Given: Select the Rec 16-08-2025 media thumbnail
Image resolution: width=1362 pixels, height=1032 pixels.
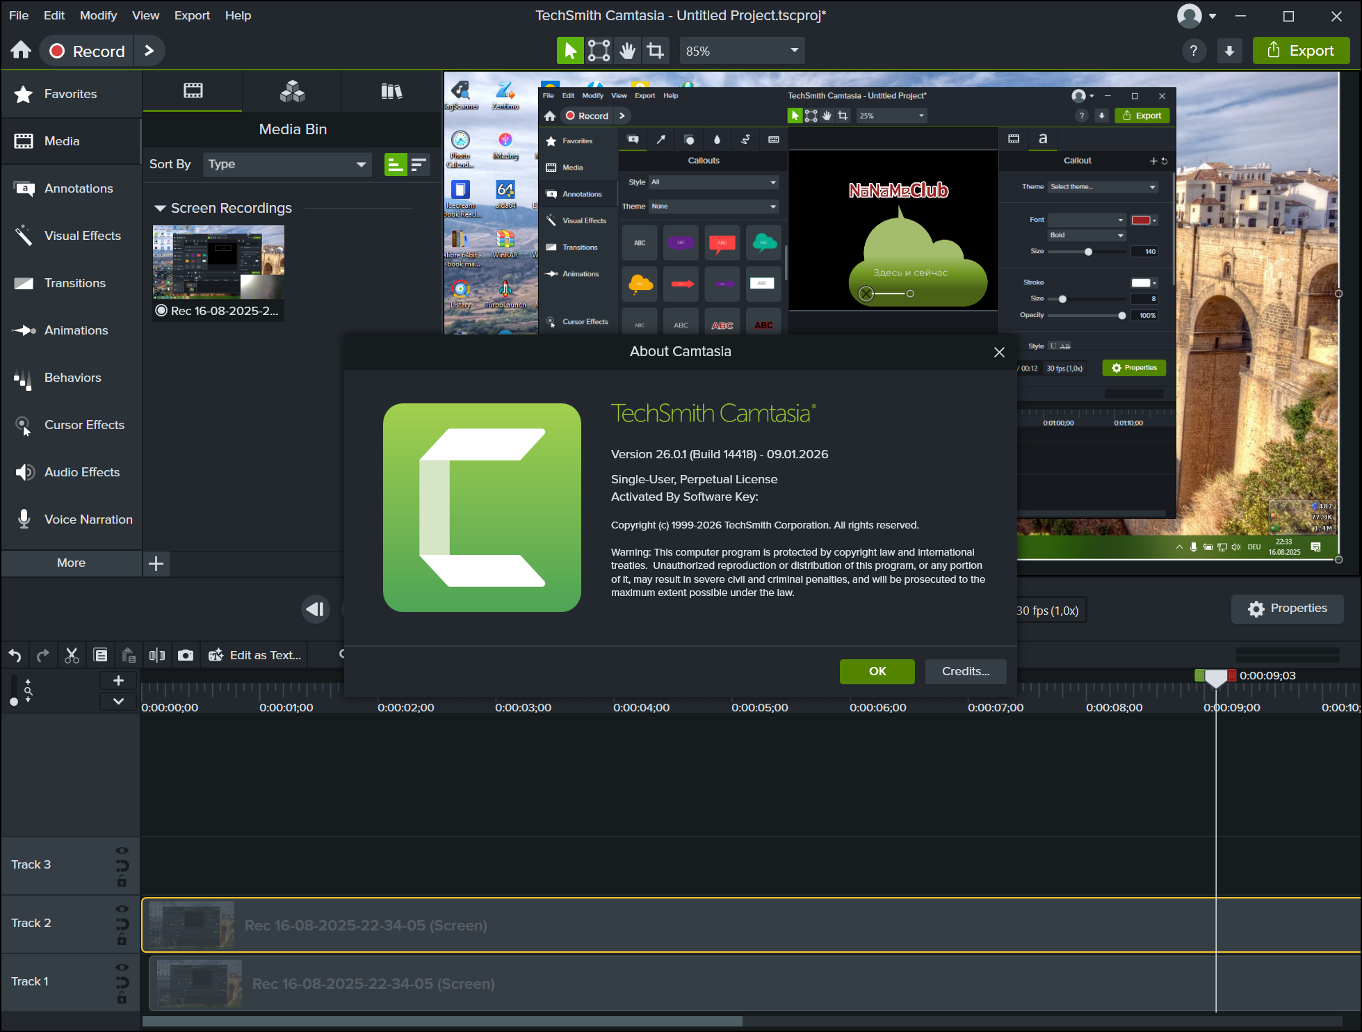Looking at the screenshot, I should (x=218, y=261).
